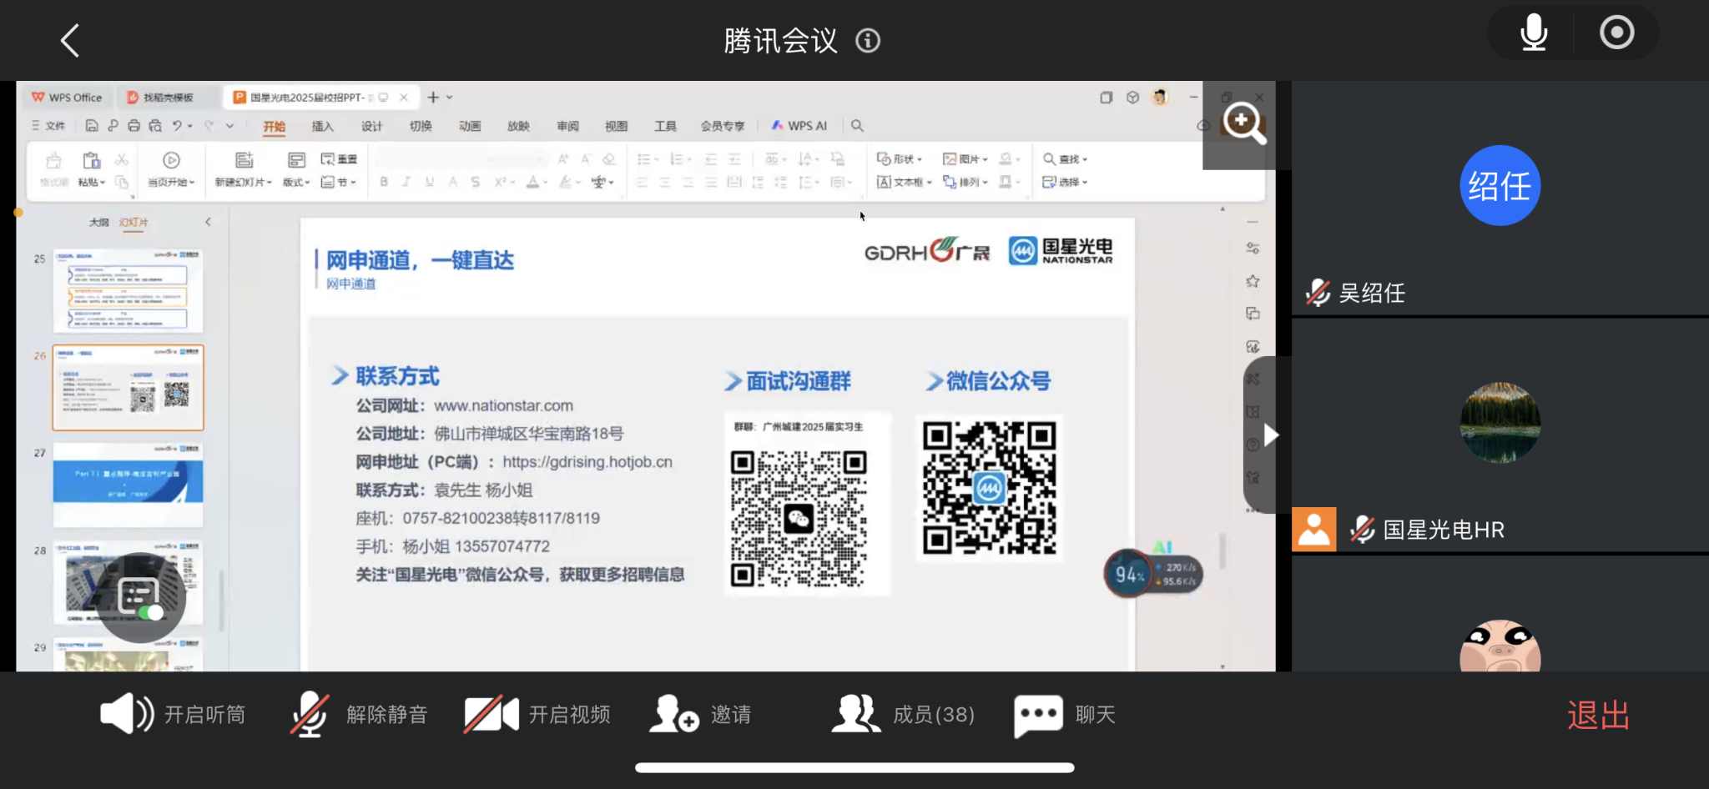Viewport: 1709px width, 789px height.
Task: Expand the 图片 picture dropdown
Action: coord(965,159)
